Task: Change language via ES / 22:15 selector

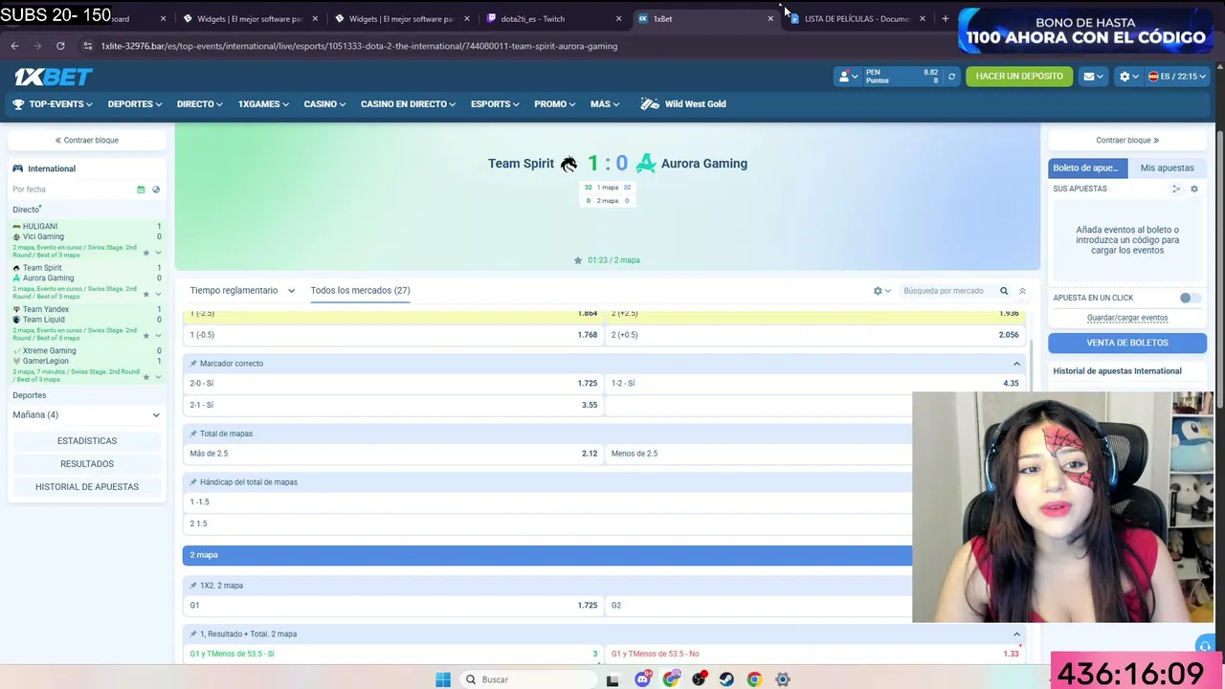Action: [x=1177, y=77]
